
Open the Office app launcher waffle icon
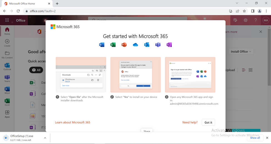click(x=7, y=20)
